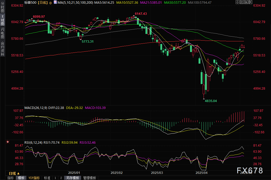The image size is (271, 180).
Task: Click the 另存模板 button
Action: (73, 178)
